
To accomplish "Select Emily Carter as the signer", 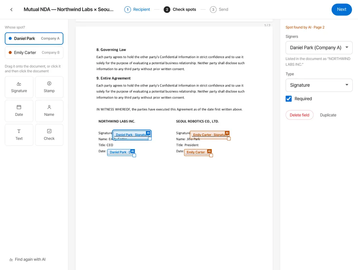I will (34, 53).
